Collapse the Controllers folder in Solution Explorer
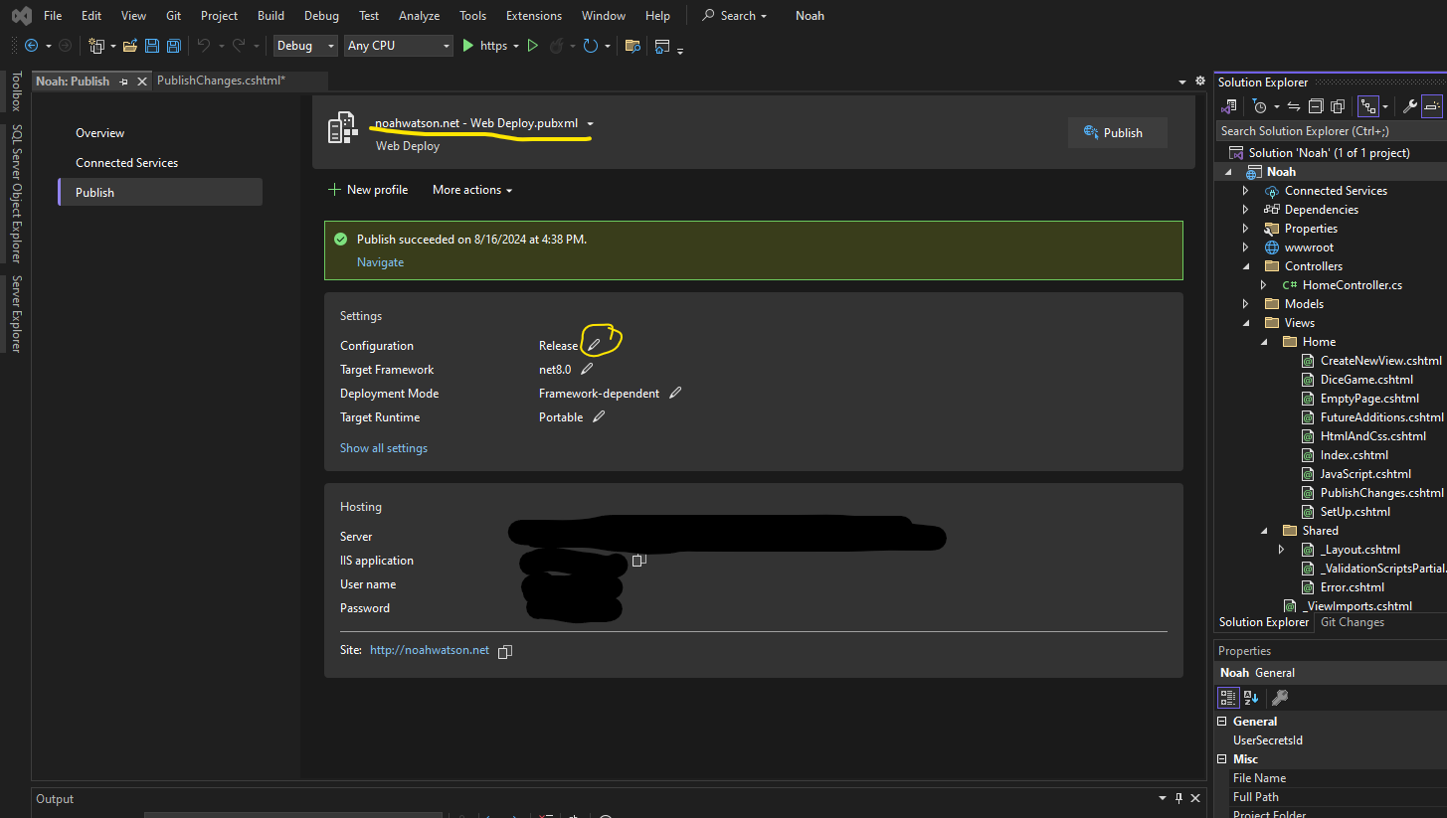1447x818 pixels. pyautogui.click(x=1245, y=266)
